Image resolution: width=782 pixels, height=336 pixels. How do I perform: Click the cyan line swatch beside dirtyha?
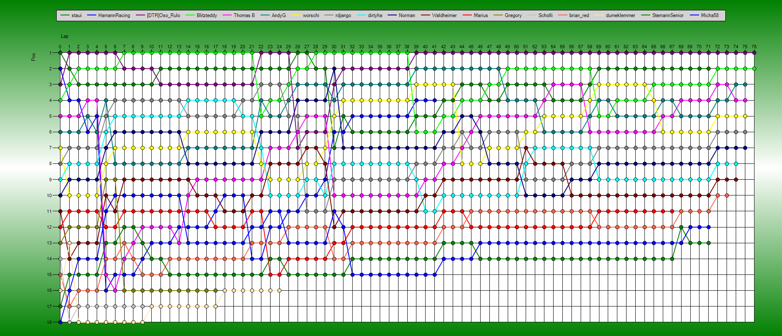pyautogui.click(x=361, y=15)
